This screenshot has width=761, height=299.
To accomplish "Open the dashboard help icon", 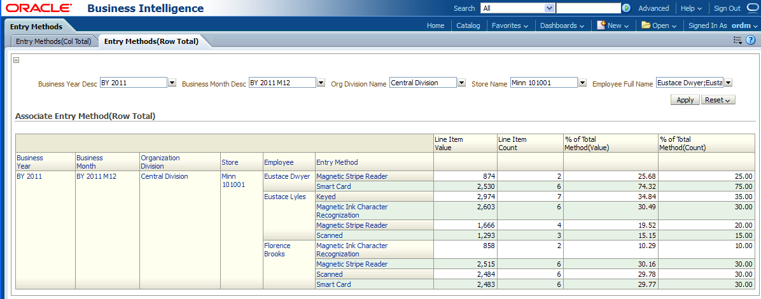I will [750, 40].
